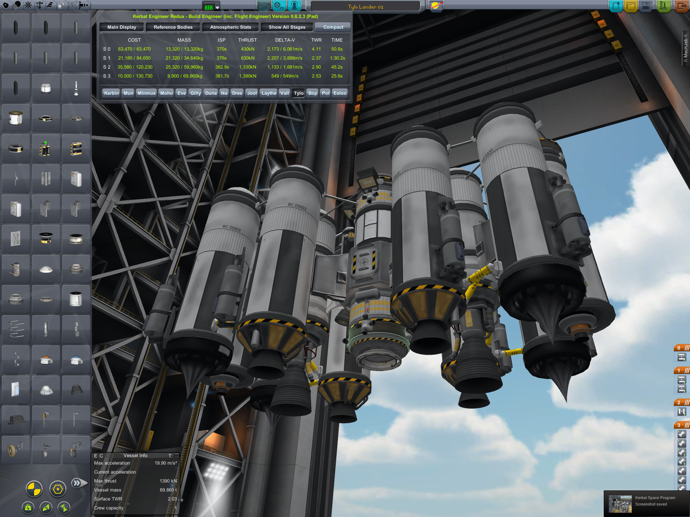
Task: Toggle Atmospheric Stats
Action: click(x=230, y=27)
